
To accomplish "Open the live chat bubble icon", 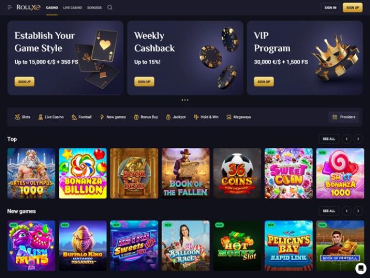I will click(361, 268).
